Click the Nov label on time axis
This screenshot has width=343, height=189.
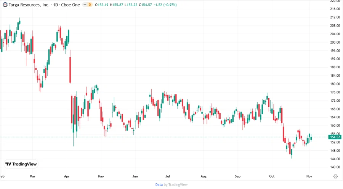[309, 176]
